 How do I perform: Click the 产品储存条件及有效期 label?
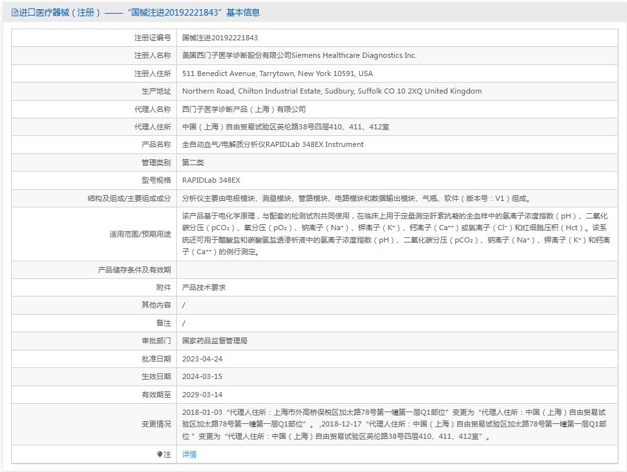coord(135,270)
